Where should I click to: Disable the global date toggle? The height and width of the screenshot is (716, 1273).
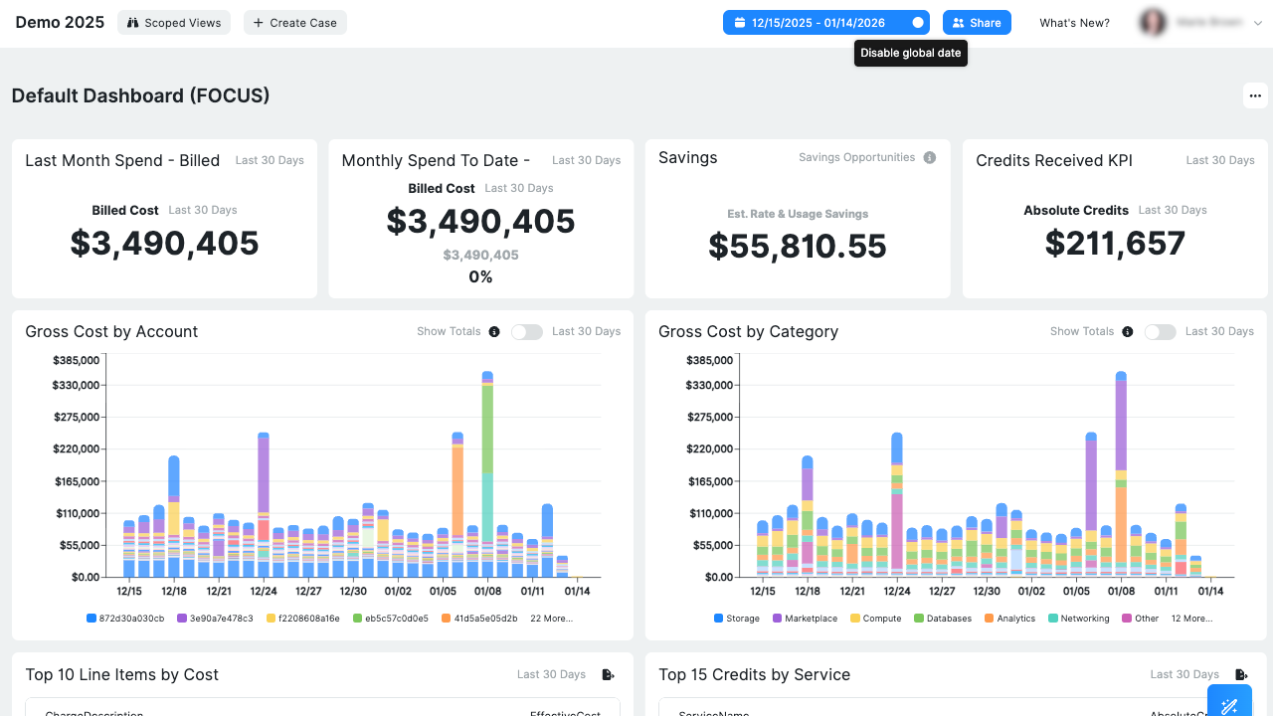[917, 23]
